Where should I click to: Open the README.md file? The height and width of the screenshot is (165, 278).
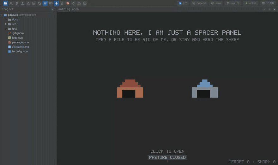pos(21,47)
